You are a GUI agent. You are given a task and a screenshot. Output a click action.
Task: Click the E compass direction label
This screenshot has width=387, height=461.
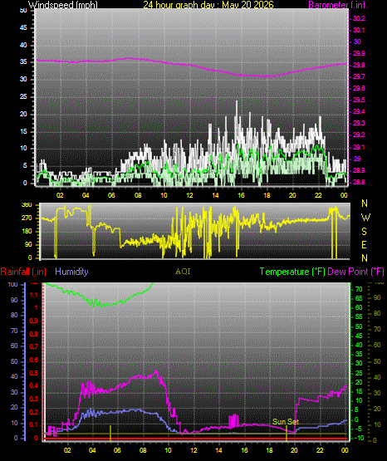point(364,244)
